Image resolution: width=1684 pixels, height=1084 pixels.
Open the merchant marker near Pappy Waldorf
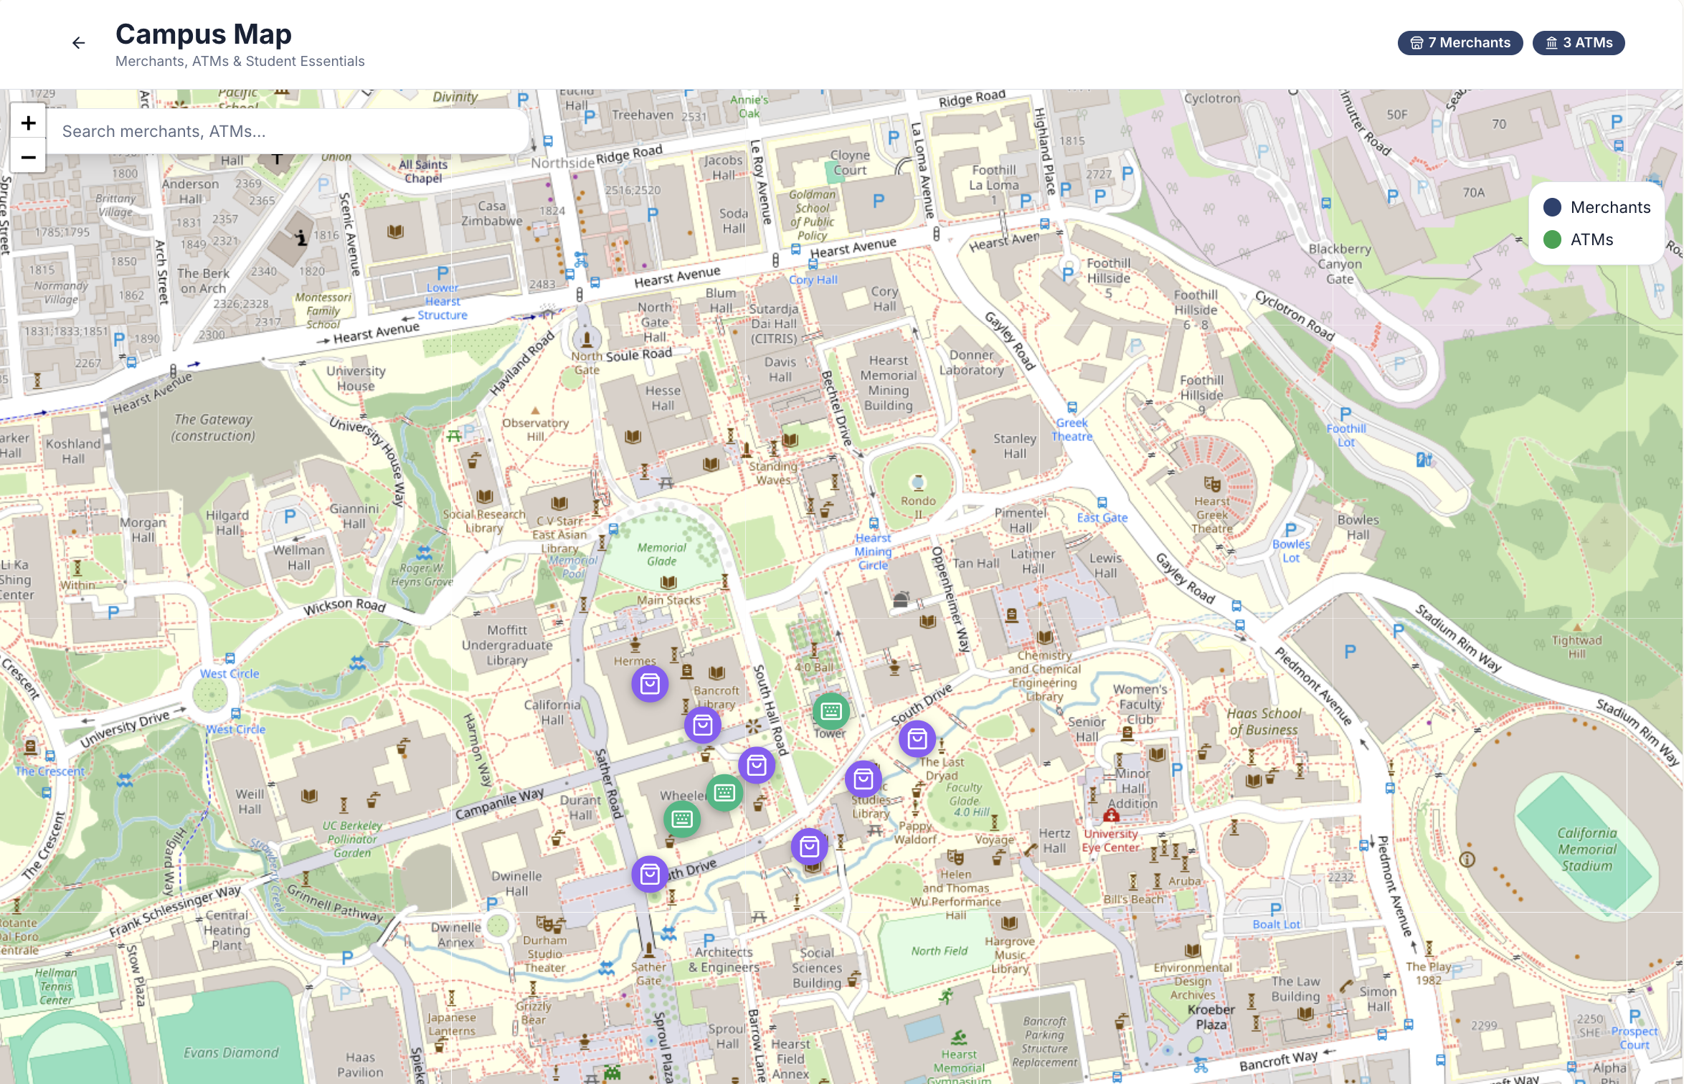click(809, 847)
